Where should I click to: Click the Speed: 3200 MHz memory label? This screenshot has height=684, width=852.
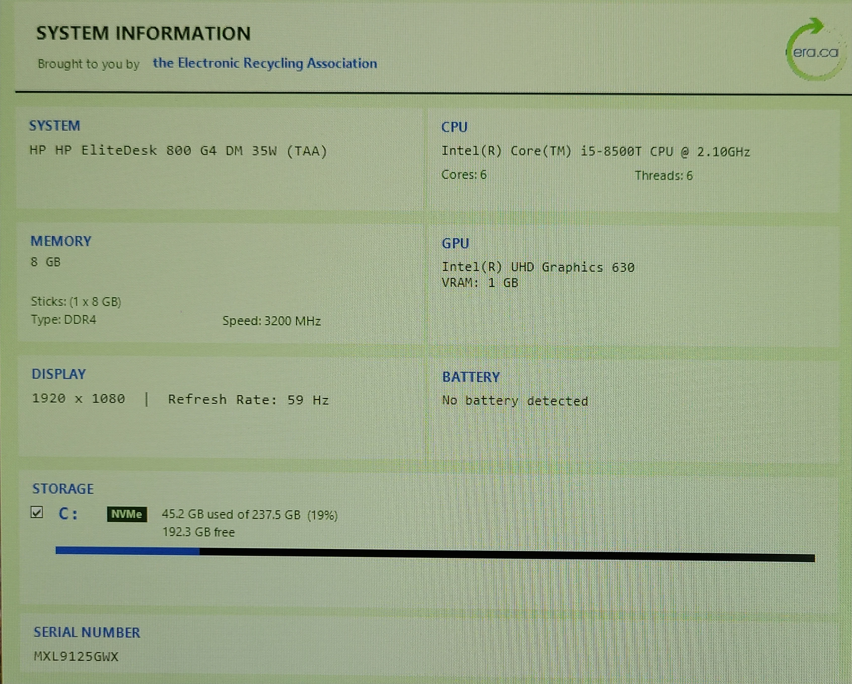tap(271, 321)
